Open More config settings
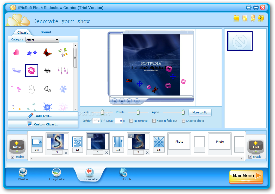This screenshot has width=275, height=194. point(200,112)
